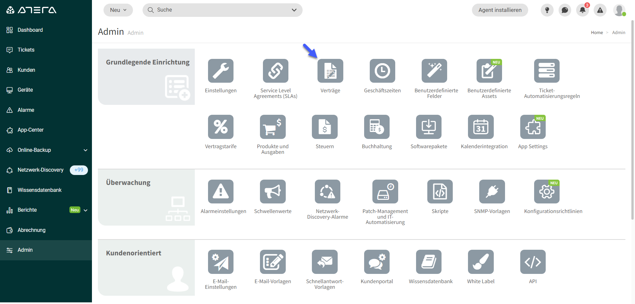
Task: Go to Dashboard in sidebar
Action: 46,30
